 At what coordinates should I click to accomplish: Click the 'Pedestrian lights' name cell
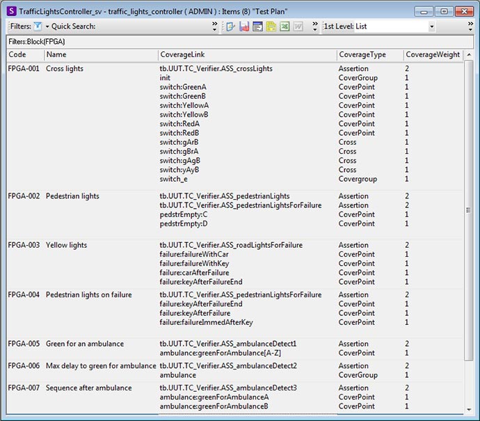point(72,196)
